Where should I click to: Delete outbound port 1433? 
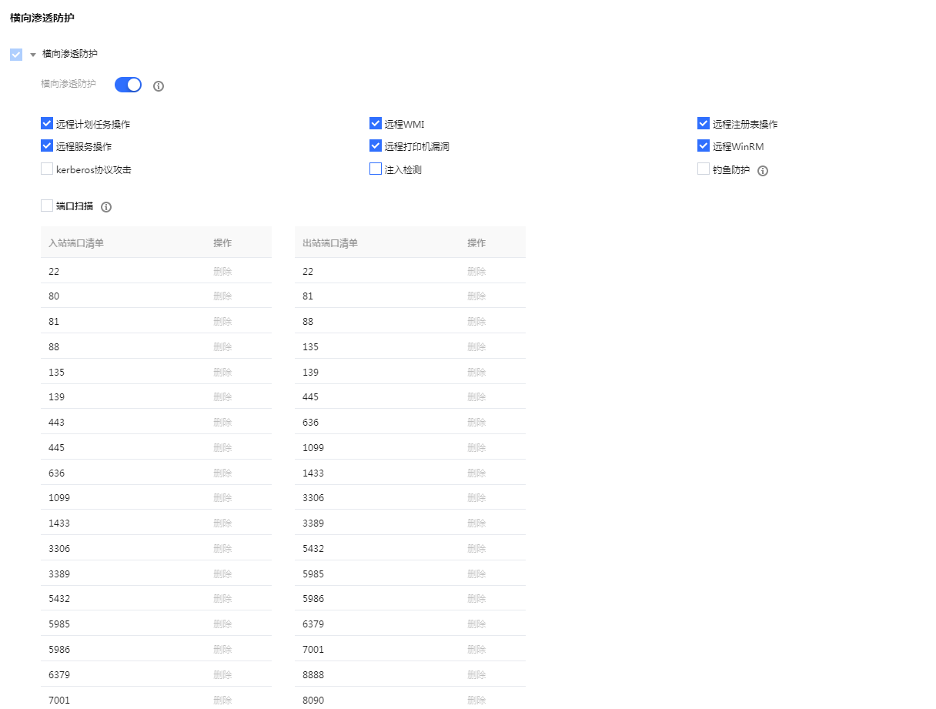tap(476, 473)
